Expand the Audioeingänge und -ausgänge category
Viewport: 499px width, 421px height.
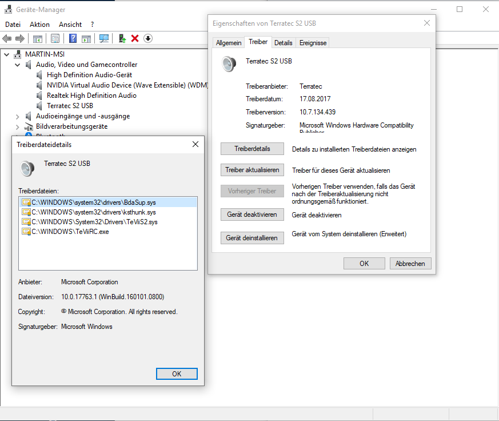17,116
